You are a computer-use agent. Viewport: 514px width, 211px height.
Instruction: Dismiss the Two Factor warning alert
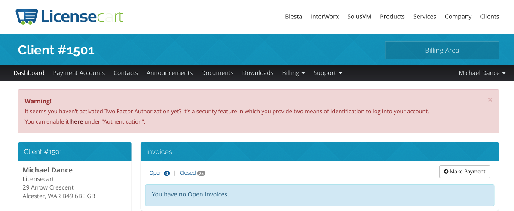pos(490,100)
